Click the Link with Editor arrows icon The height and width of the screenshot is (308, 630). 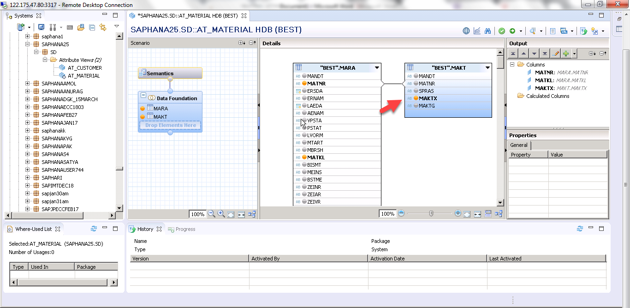click(102, 27)
